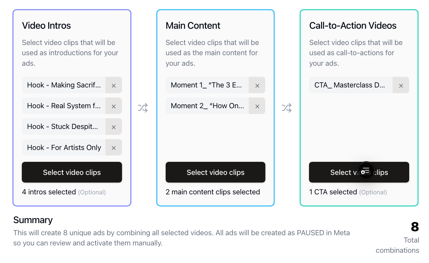Click the shuffle icon between Video Intros and Main Content
429x263 pixels.
(142, 108)
